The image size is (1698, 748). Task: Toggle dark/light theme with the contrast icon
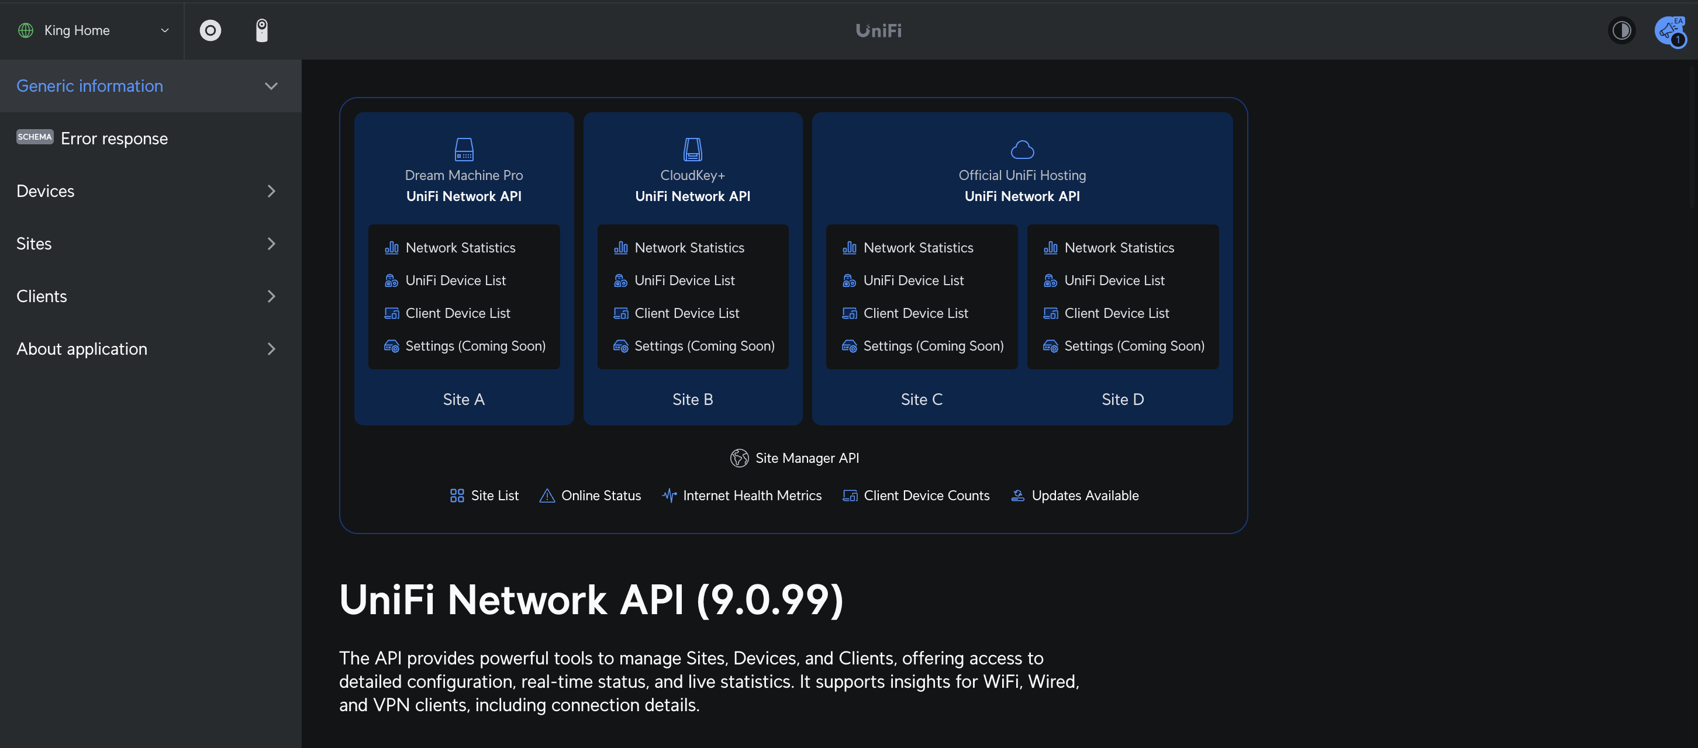(1622, 30)
